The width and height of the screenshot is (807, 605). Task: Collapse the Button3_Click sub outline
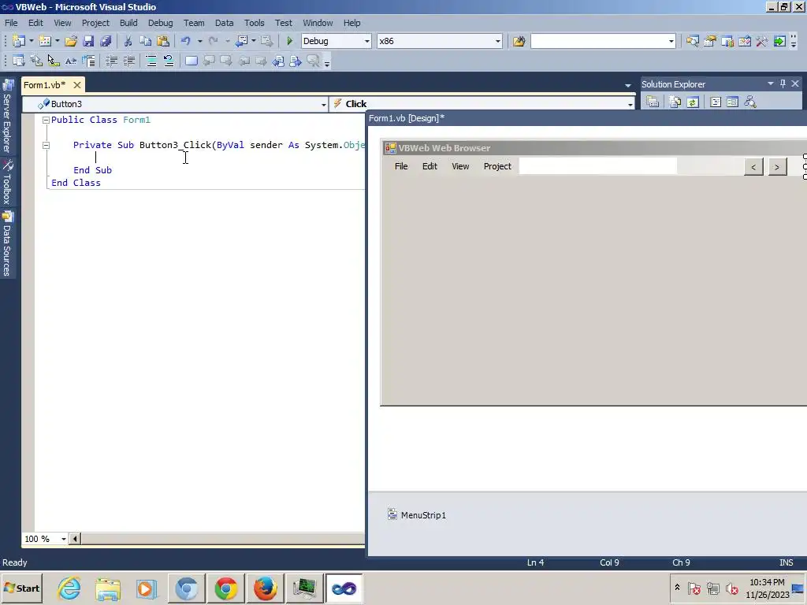pyautogui.click(x=46, y=145)
